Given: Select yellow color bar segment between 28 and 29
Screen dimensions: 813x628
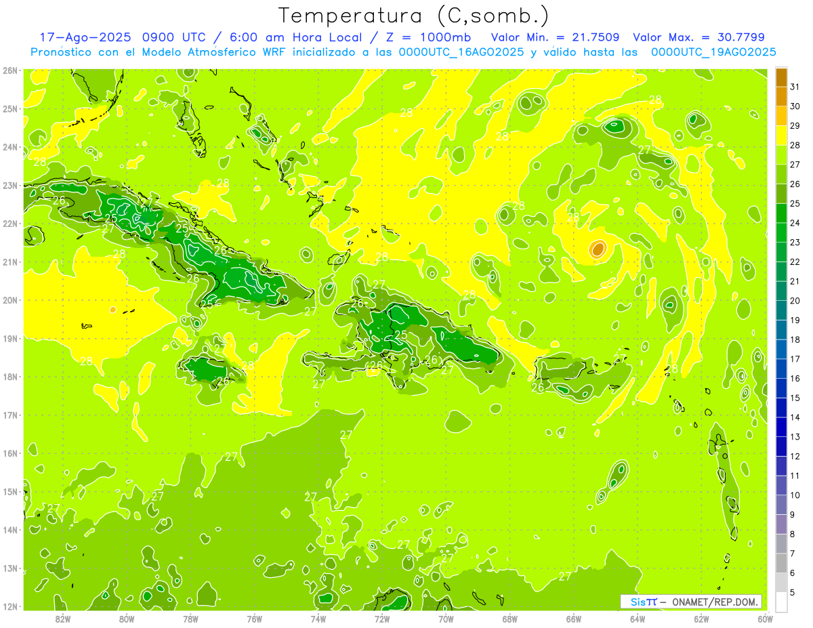Looking at the screenshot, I should [781, 135].
